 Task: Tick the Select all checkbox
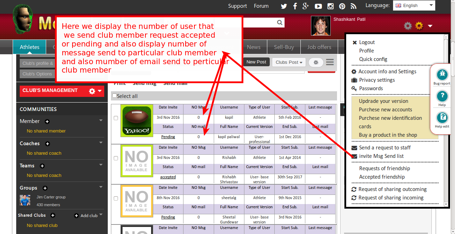click(x=114, y=96)
